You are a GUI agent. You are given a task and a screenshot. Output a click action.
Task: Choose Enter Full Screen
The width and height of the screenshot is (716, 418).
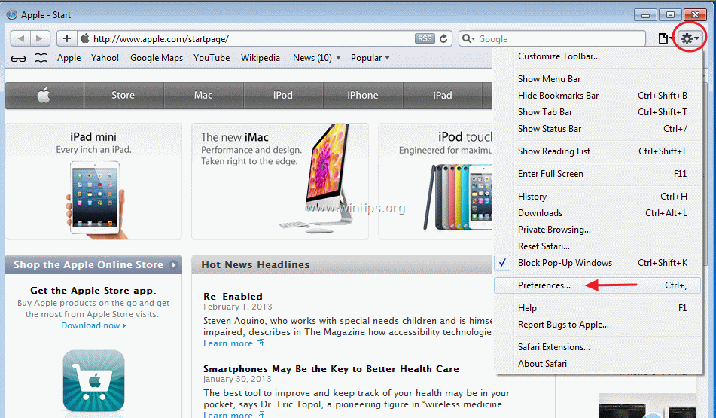click(x=597, y=174)
